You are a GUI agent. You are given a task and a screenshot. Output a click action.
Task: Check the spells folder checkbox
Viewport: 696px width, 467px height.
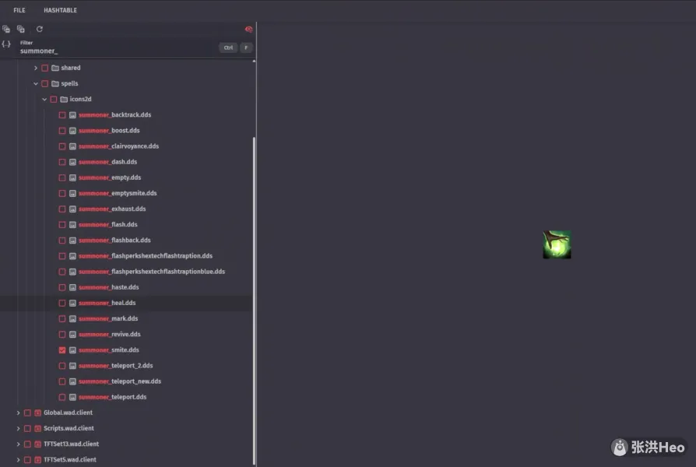44,83
